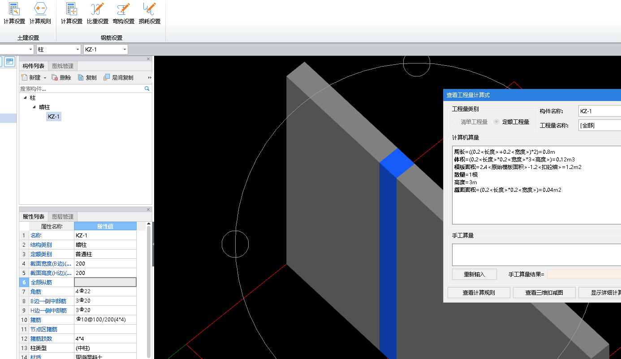621x359 pixels.
Task: Click the 模板面积 calculation line
Action: tap(517, 167)
